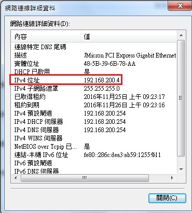
Task: Close dialog with the red X button
Action: (x=180, y=6)
